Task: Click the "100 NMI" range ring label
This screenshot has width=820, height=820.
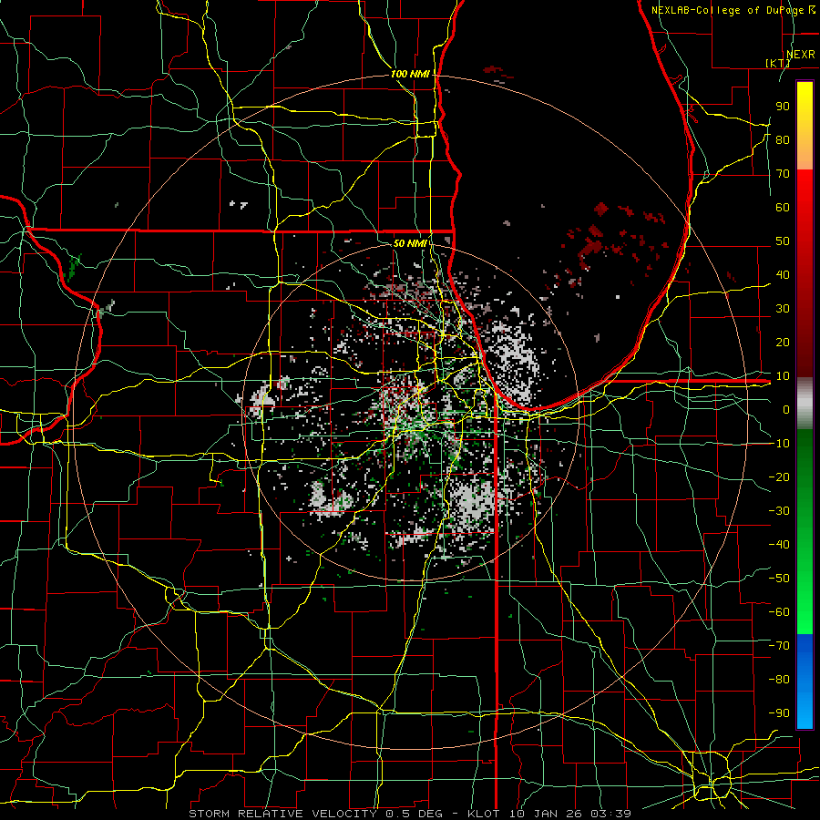Action: (410, 74)
